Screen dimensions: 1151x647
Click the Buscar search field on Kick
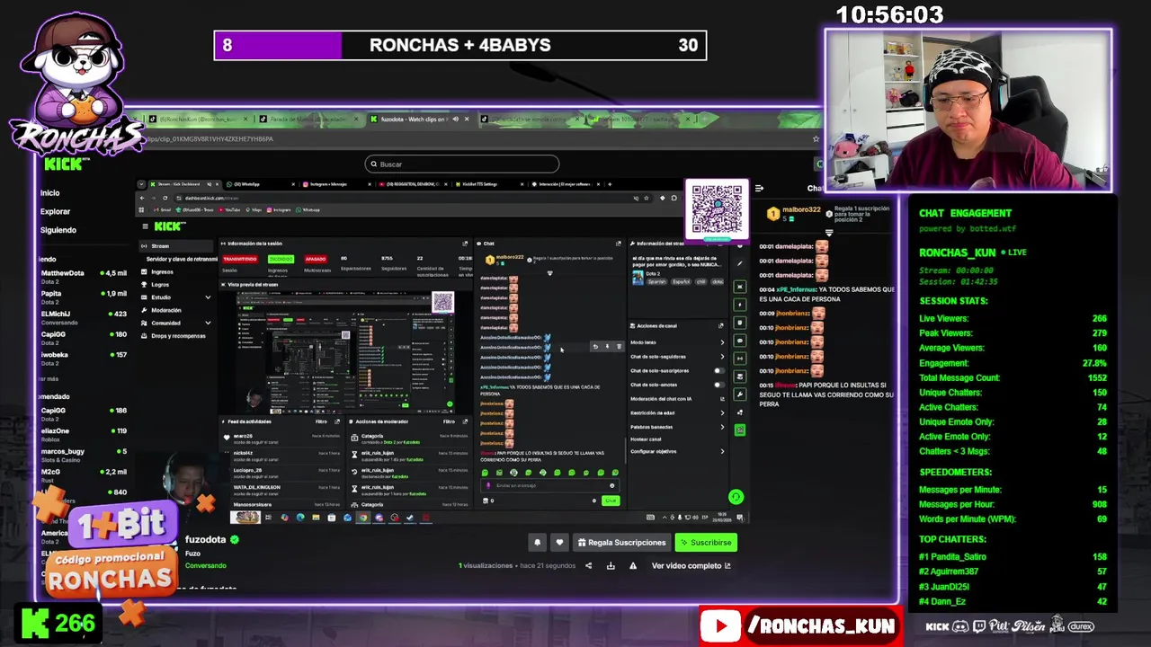point(462,164)
